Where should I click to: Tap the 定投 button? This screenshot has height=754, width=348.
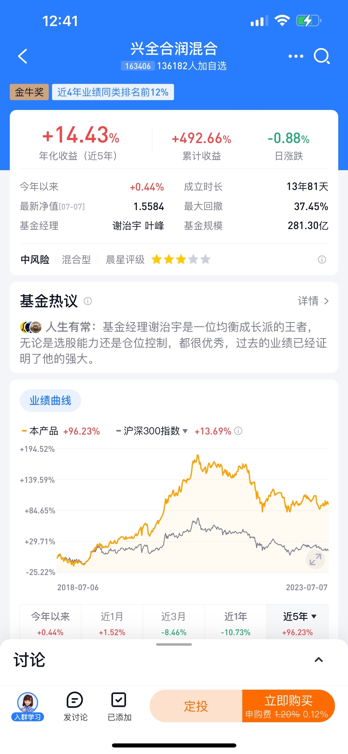(x=196, y=706)
